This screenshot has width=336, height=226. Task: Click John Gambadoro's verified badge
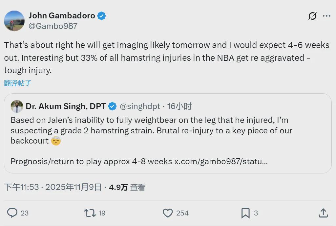tap(102, 16)
